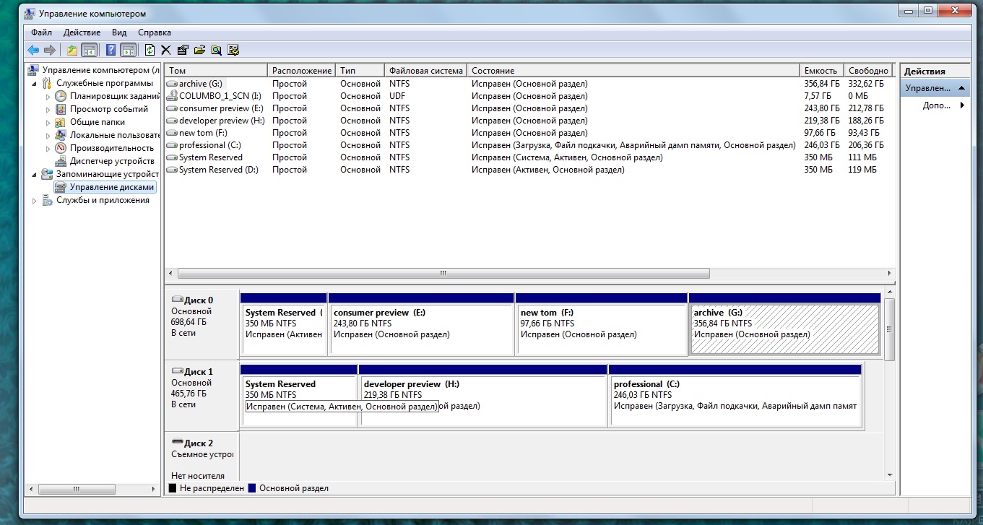
Task: Click the Служебные программы tools icon
Action: [x=48, y=83]
